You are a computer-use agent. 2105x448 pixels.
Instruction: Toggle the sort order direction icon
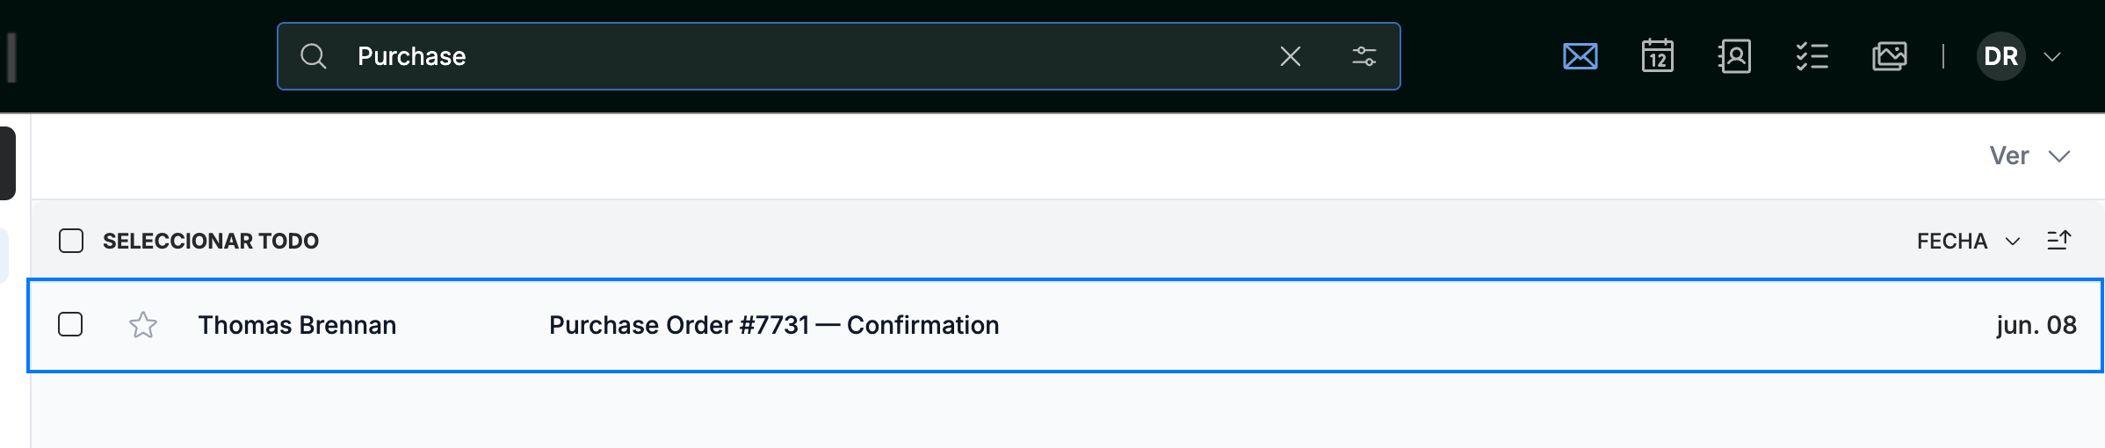[2058, 241]
